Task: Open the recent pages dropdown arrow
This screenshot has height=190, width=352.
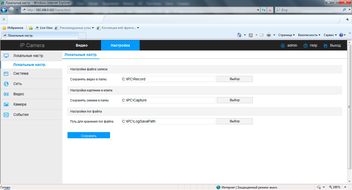Action: coord(17,10)
